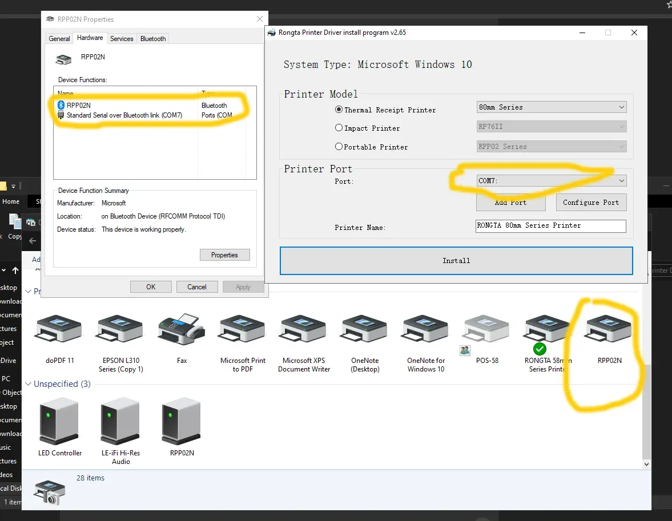
Task: Click inside the Printer Name field
Action: 550,226
